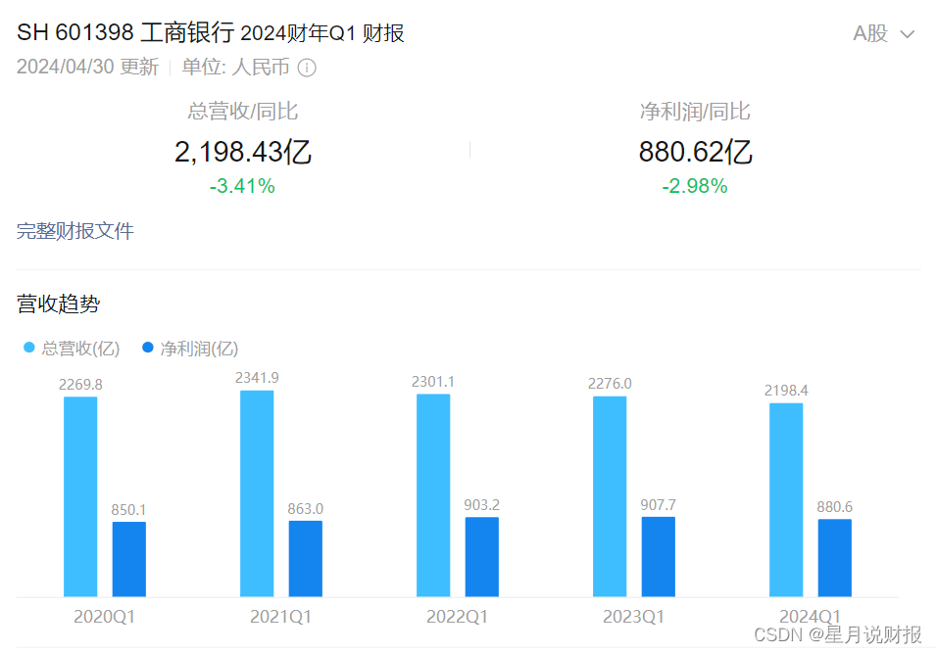Click the 2021Q1 revenue bar labeled 2341.9
937x653 pixels.
pyautogui.click(x=257, y=493)
